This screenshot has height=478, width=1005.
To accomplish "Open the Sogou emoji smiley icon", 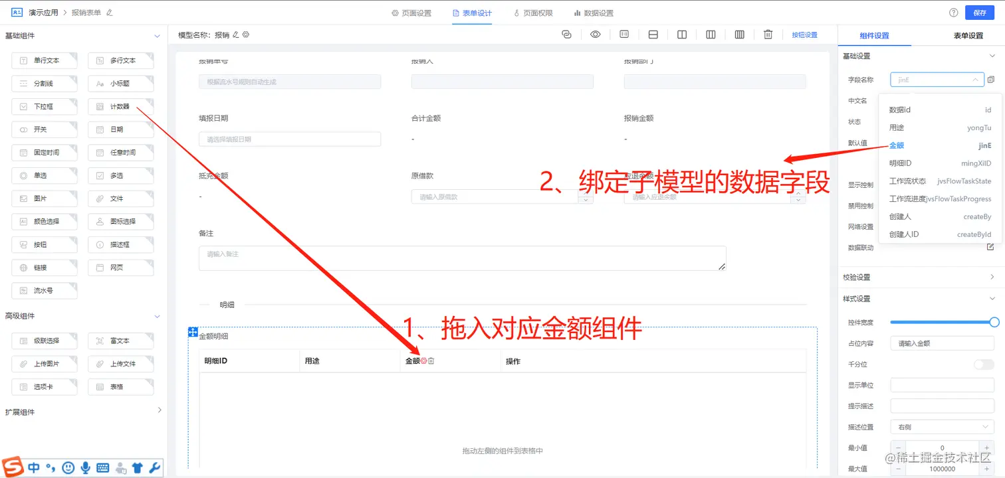I will pos(68,468).
